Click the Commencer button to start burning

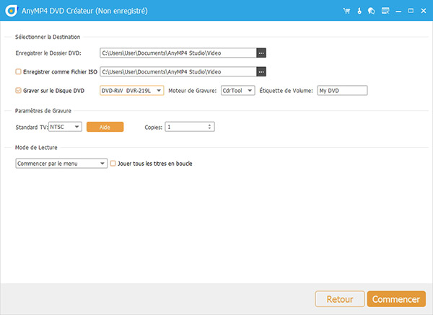[x=395, y=299]
